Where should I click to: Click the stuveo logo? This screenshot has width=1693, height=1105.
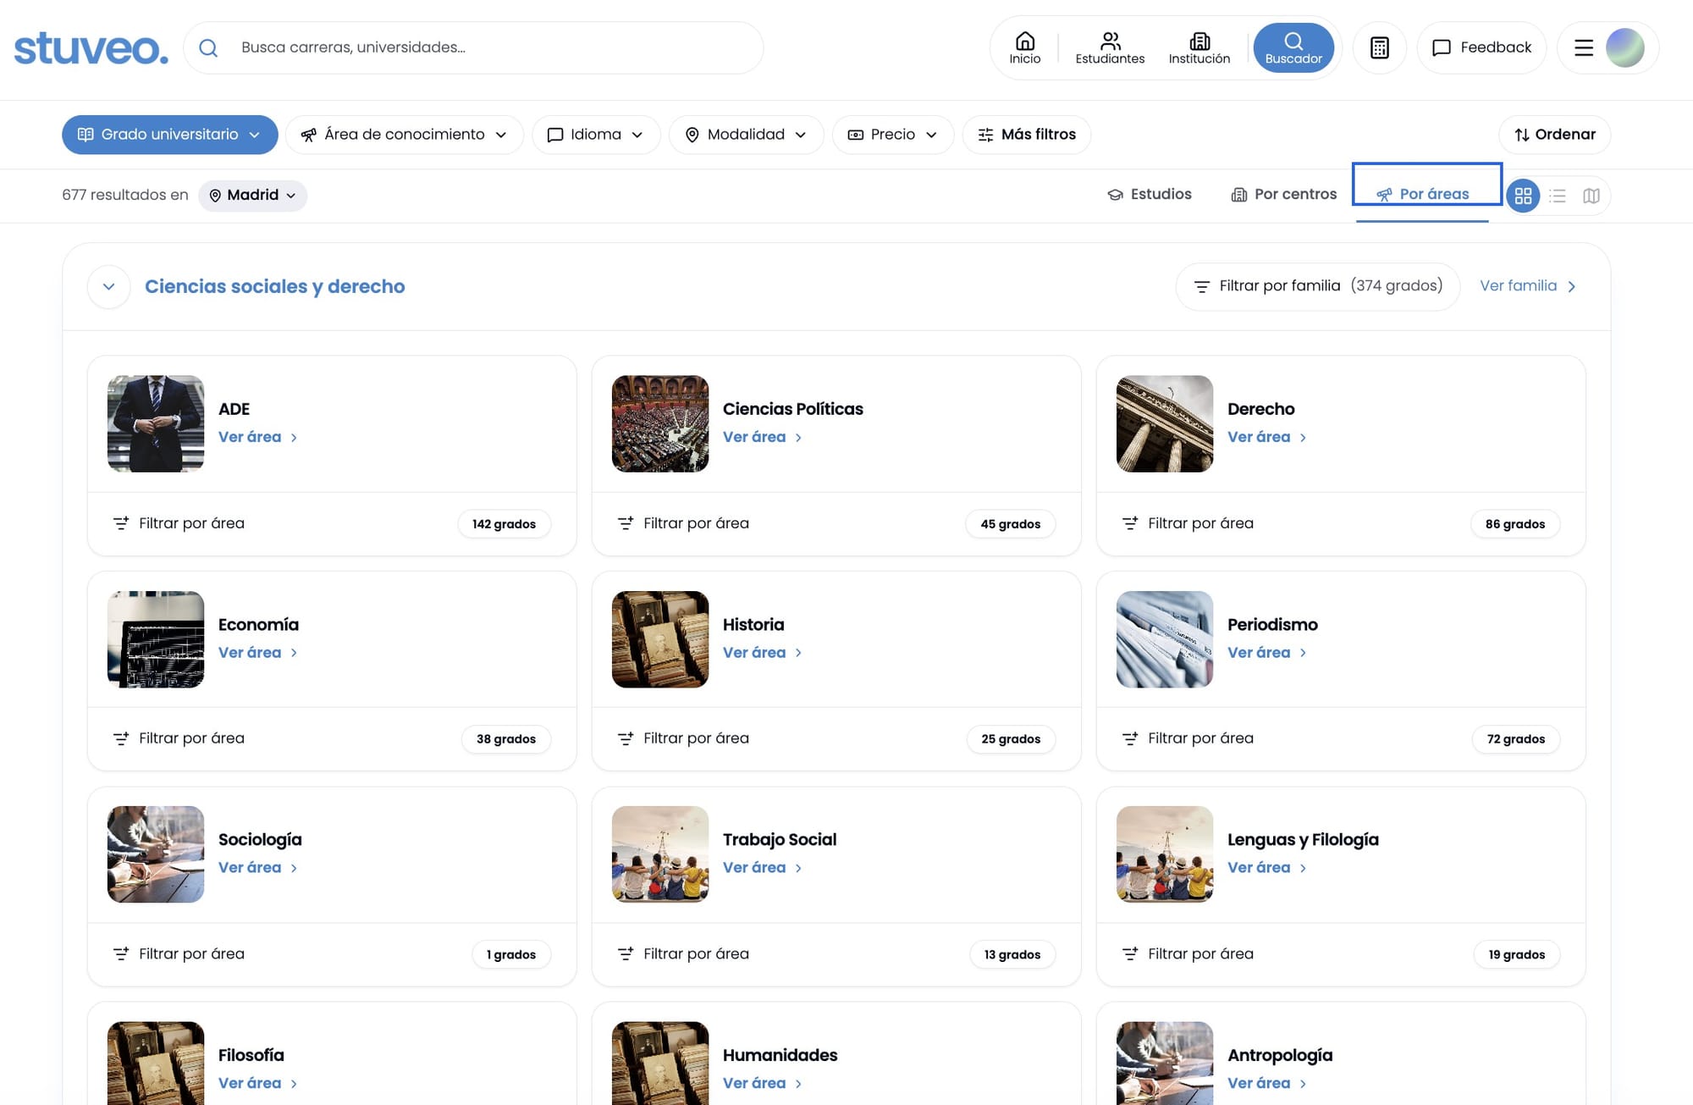pyautogui.click(x=91, y=48)
